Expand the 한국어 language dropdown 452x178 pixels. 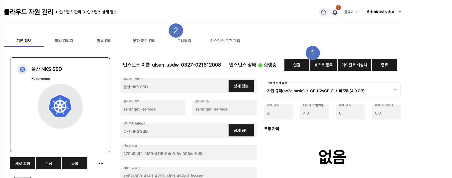pyautogui.click(x=351, y=12)
